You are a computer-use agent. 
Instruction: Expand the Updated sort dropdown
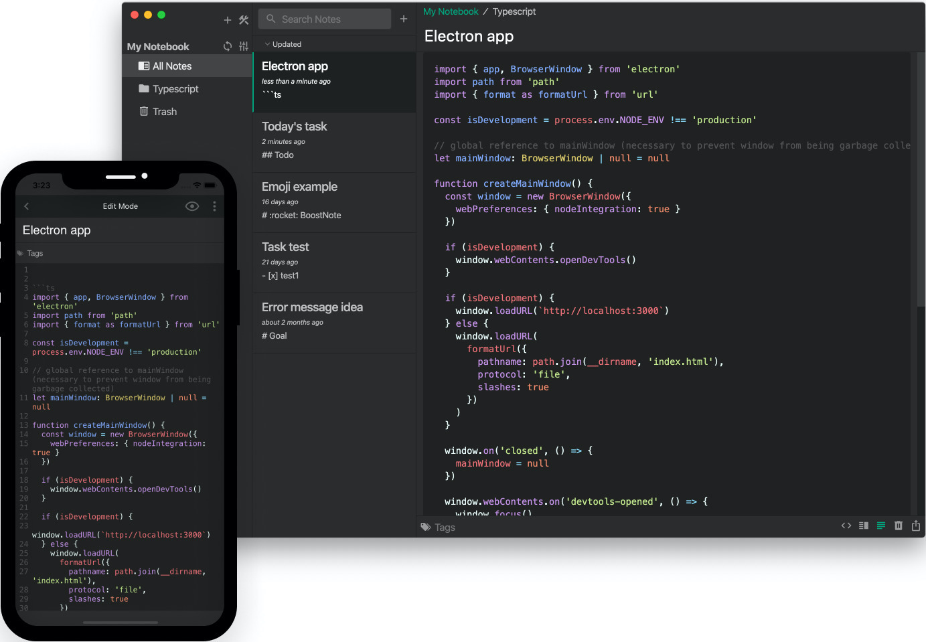pos(283,44)
